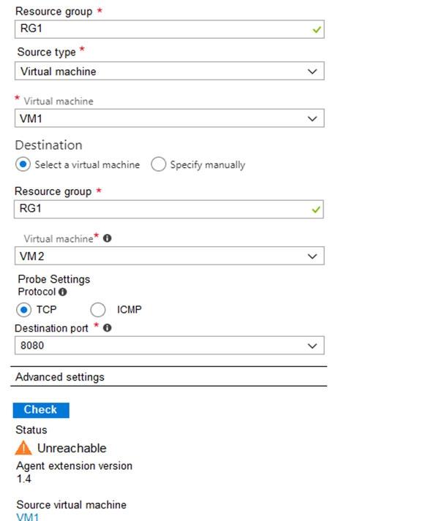Select the 'Select a virtual machine' radio
428x521 pixels.
[x=23, y=164]
